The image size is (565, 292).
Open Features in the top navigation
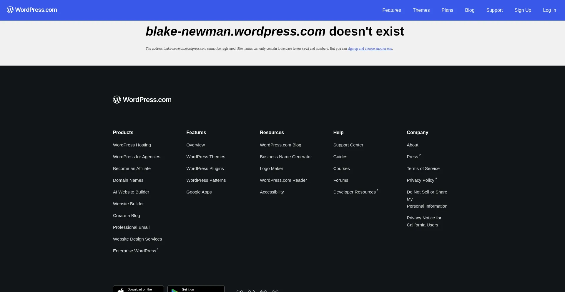[391, 10]
